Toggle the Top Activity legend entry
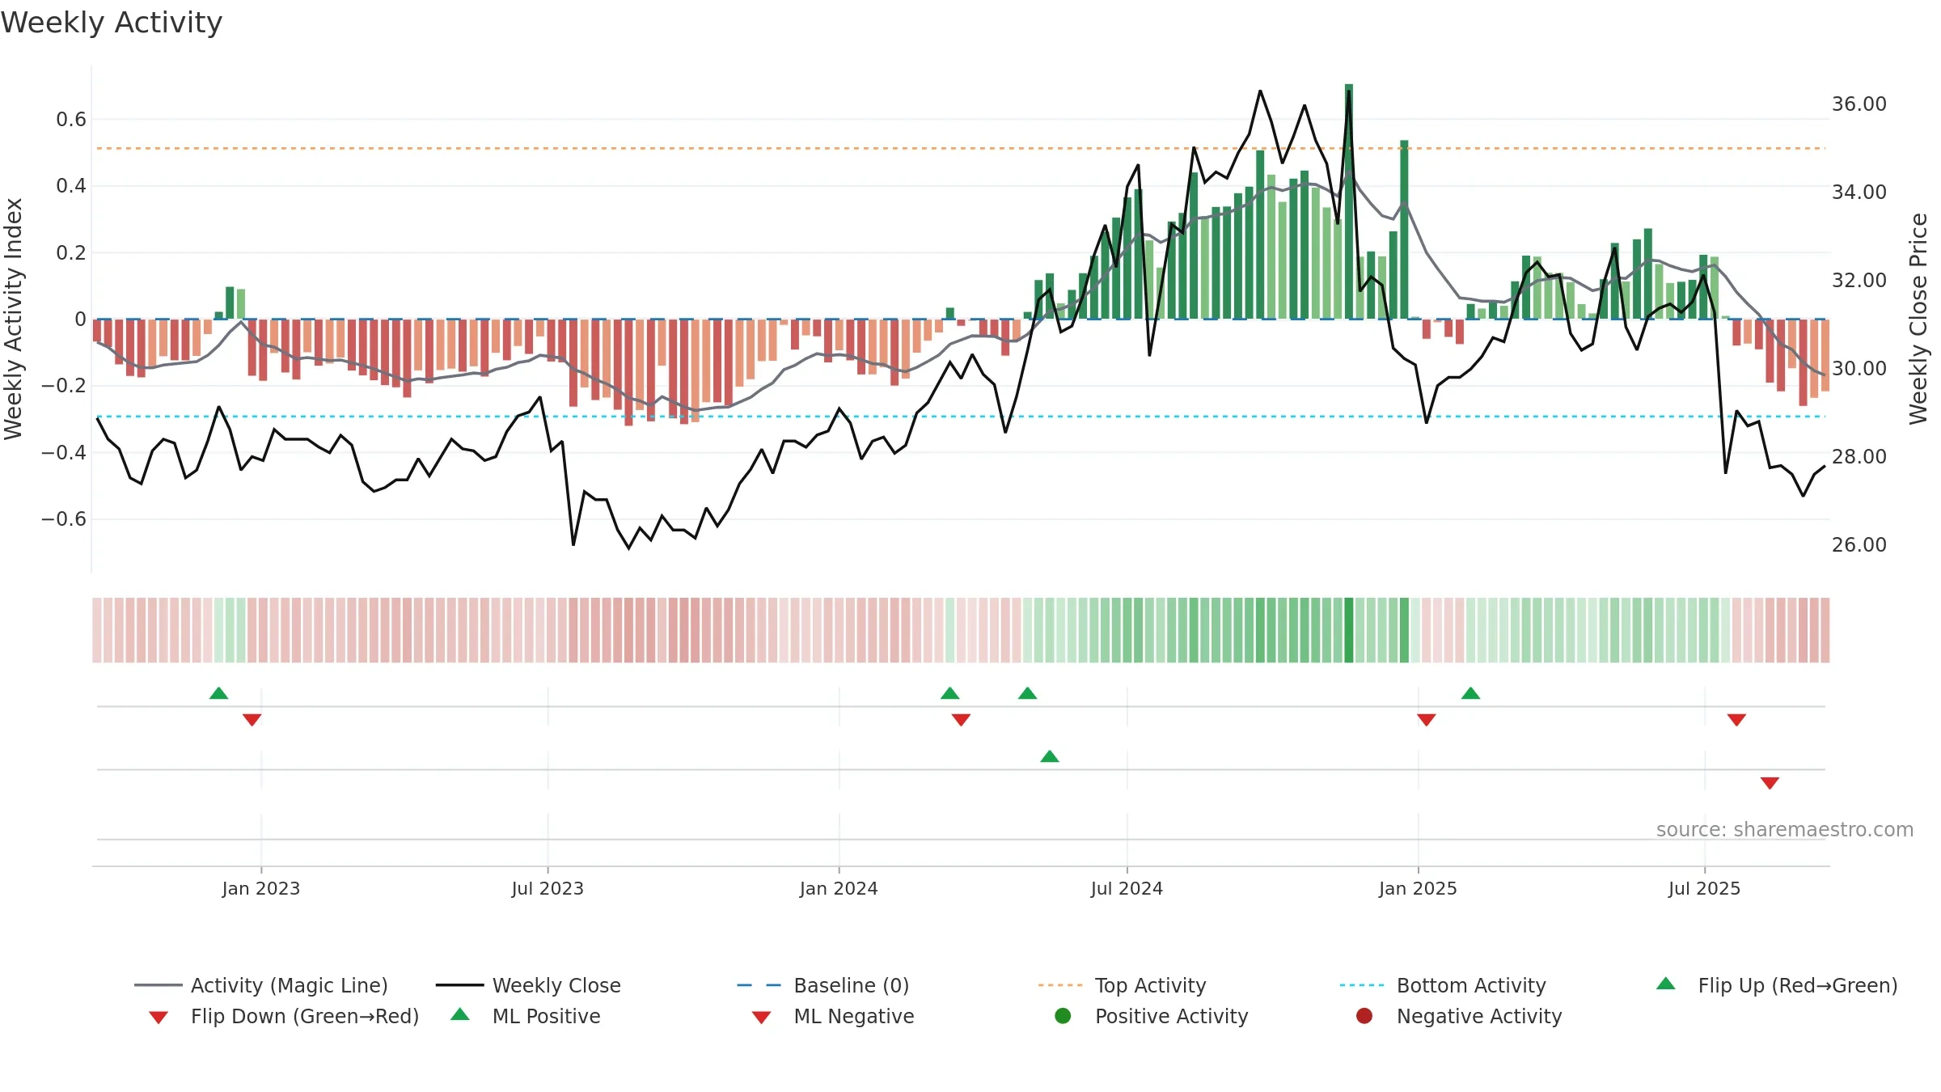1941x1092 pixels. click(x=1122, y=985)
